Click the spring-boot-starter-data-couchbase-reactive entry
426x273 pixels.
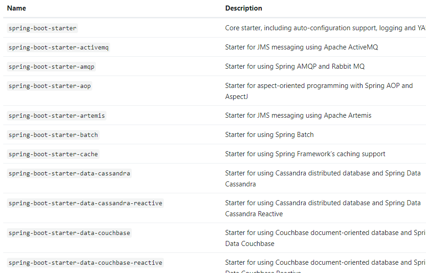pos(85,262)
